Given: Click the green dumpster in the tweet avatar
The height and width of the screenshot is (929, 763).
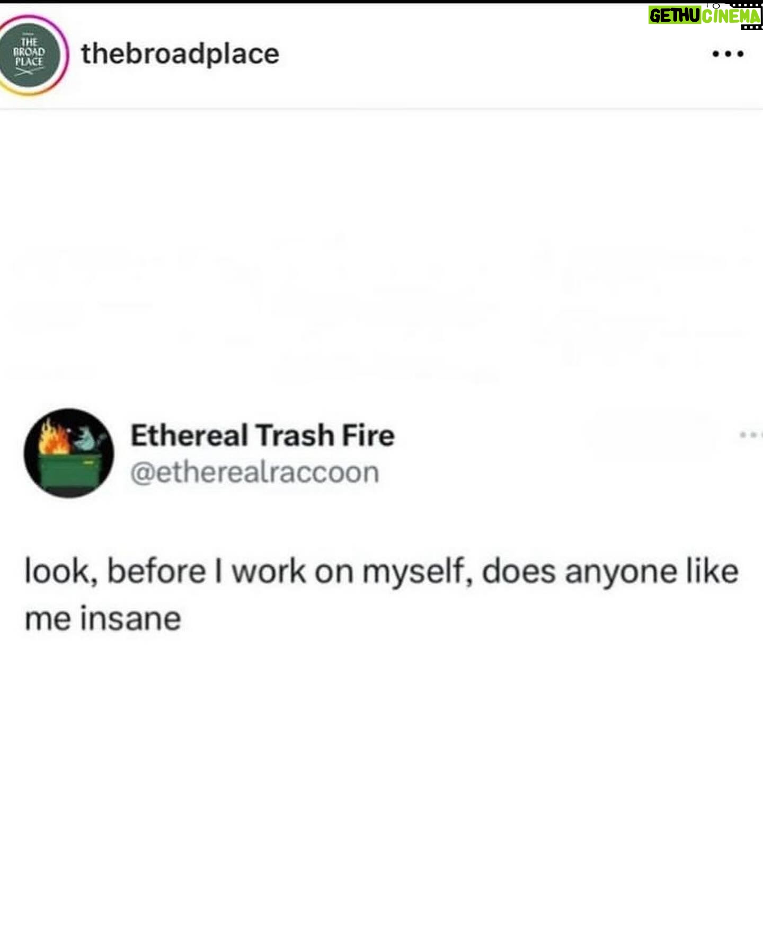Looking at the screenshot, I should click(x=69, y=471).
